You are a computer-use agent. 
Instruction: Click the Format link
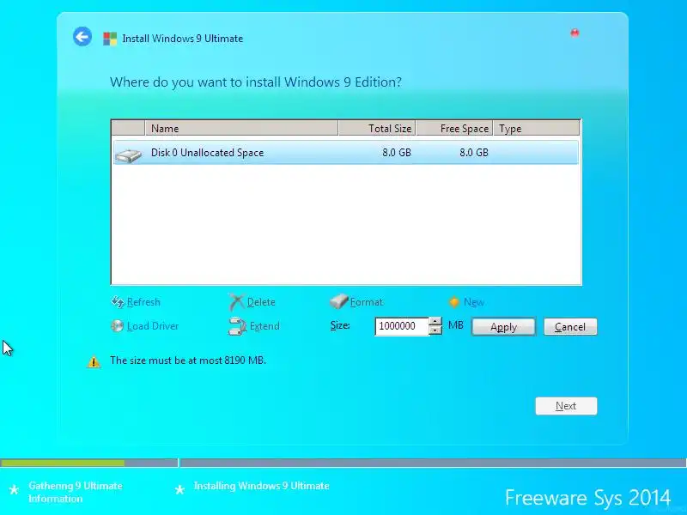(x=367, y=302)
